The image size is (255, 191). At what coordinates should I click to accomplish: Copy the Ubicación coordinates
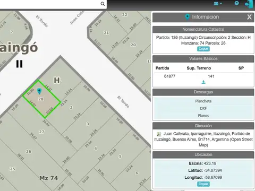click(x=203, y=184)
